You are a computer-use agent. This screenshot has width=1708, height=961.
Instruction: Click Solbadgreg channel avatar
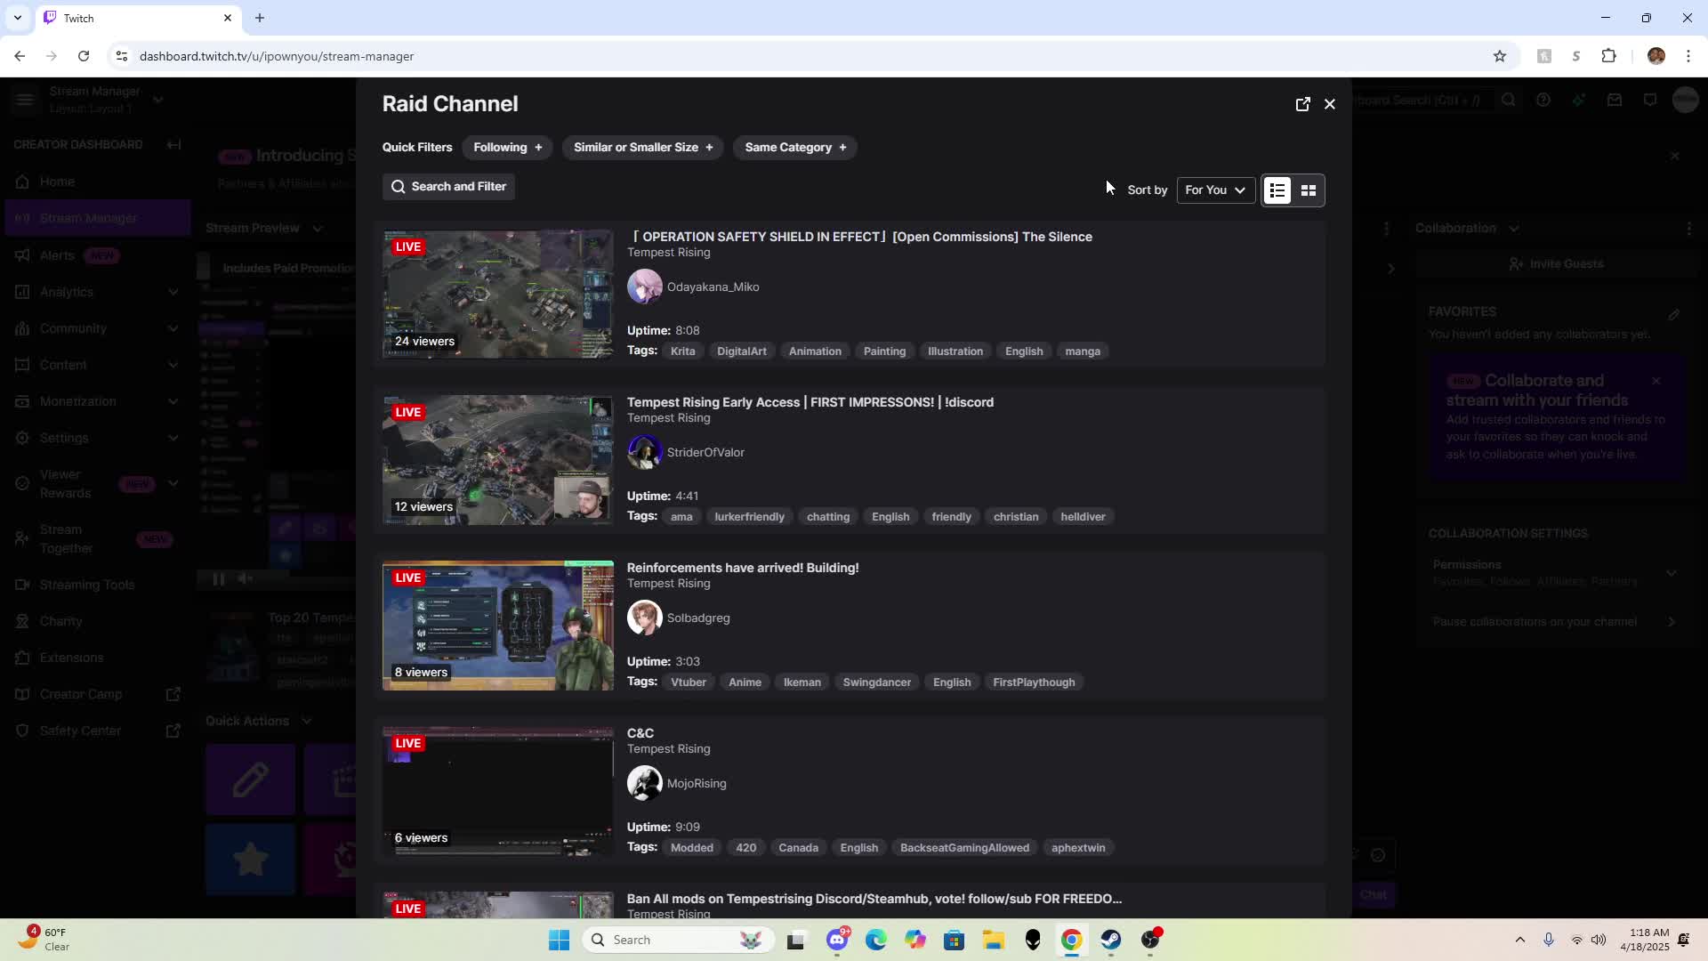tap(645, 618)
